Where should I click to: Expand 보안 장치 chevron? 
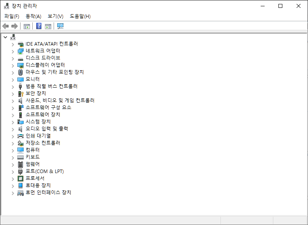[x=13, y=94]
